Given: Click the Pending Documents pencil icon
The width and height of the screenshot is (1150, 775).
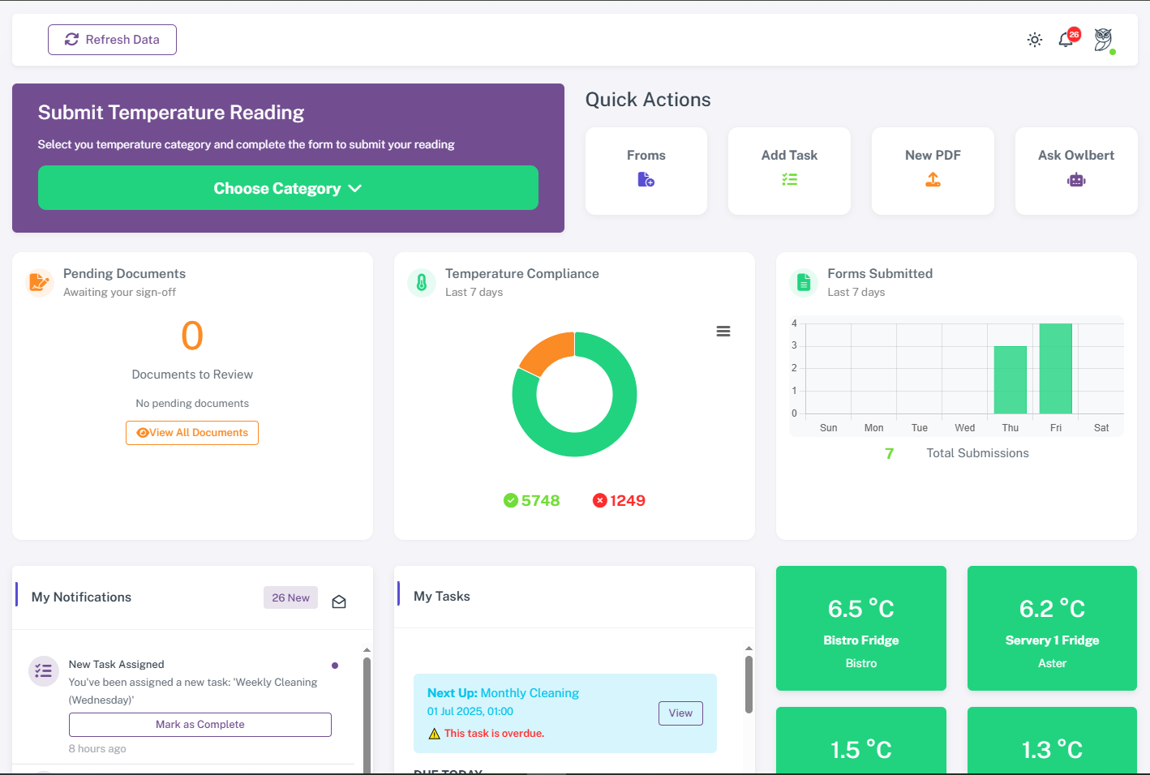Looking at the screenshot, I should click(39, 282).
